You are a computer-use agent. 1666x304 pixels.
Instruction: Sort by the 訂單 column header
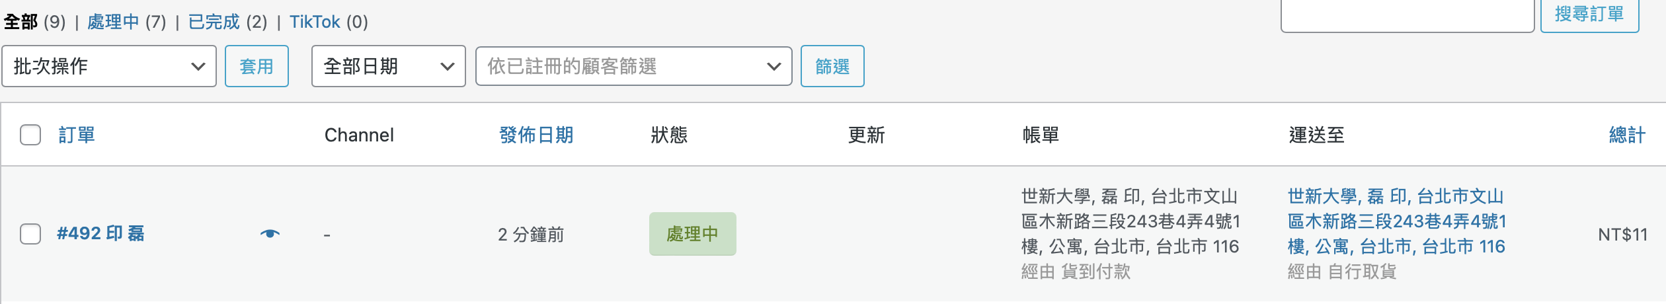click(77, 135)
